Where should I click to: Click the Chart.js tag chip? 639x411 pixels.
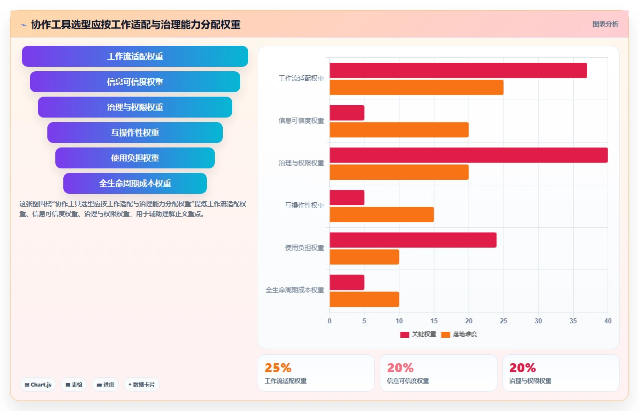click(x=38, y=385)
